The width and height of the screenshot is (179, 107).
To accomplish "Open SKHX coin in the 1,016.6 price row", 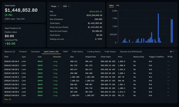I will pyautogui.click(x=40, y=69).
